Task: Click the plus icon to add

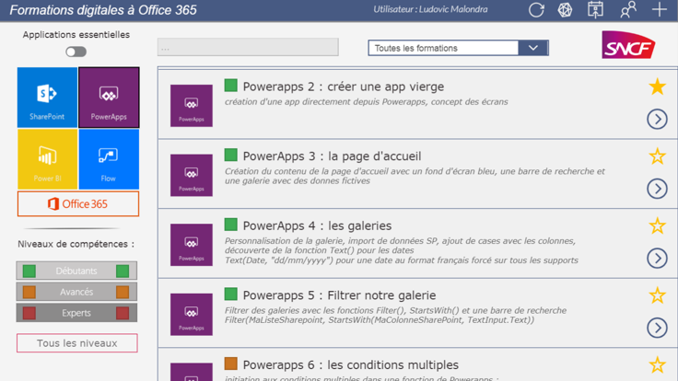Action: coord(660,9)
